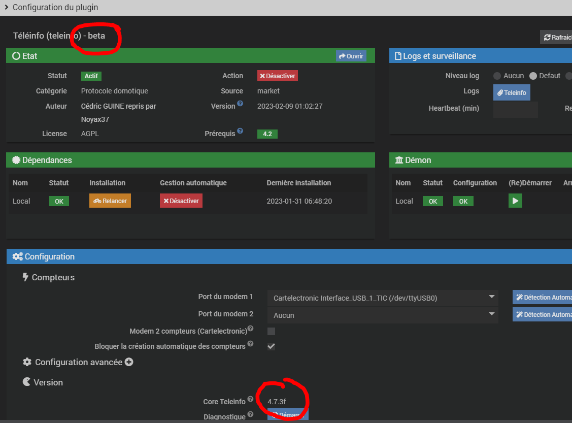Click the source value market
The height and width of the screenshot is (423, 572).
pyautogui.click(x=268, y=91)
